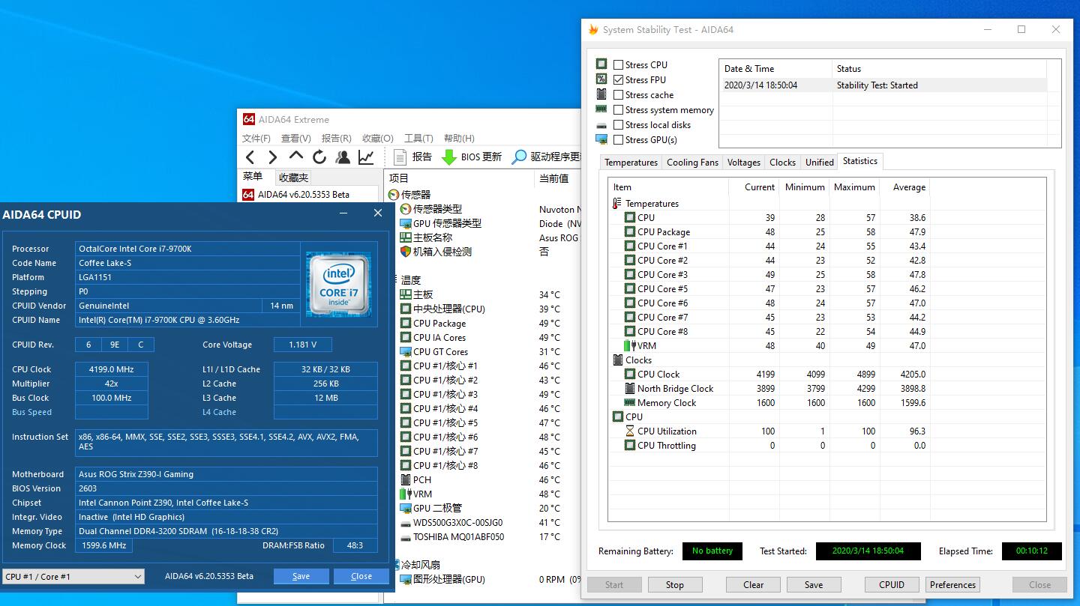The width and height of the screenshot is (1080, 606).
Task: Collapse the Temperatures group in Statistics
Action: [652, 204]
